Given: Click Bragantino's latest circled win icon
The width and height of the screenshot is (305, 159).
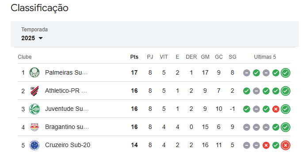Looking at the screenshot, I should pyautogui.click(x=286, y=127).
